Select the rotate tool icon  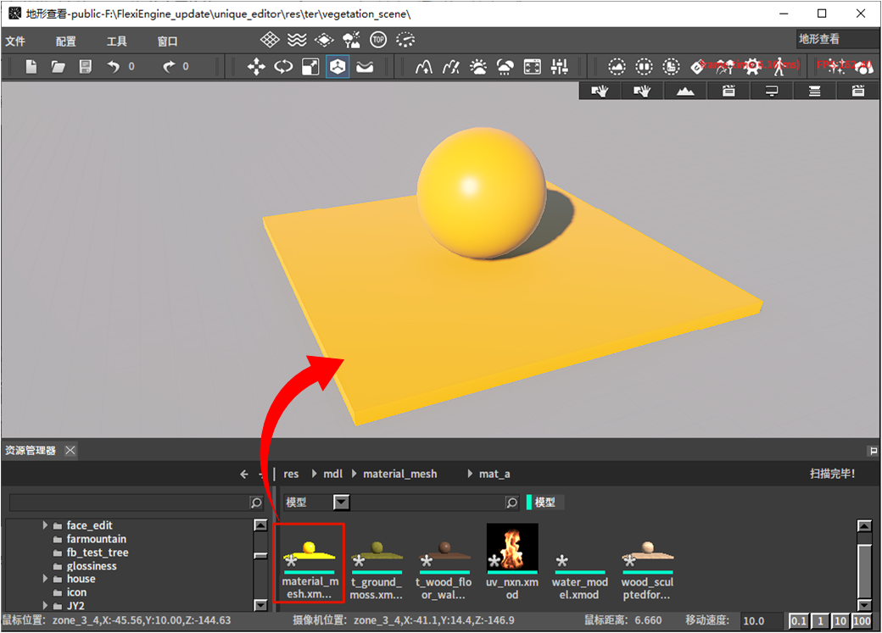(283, 67)
